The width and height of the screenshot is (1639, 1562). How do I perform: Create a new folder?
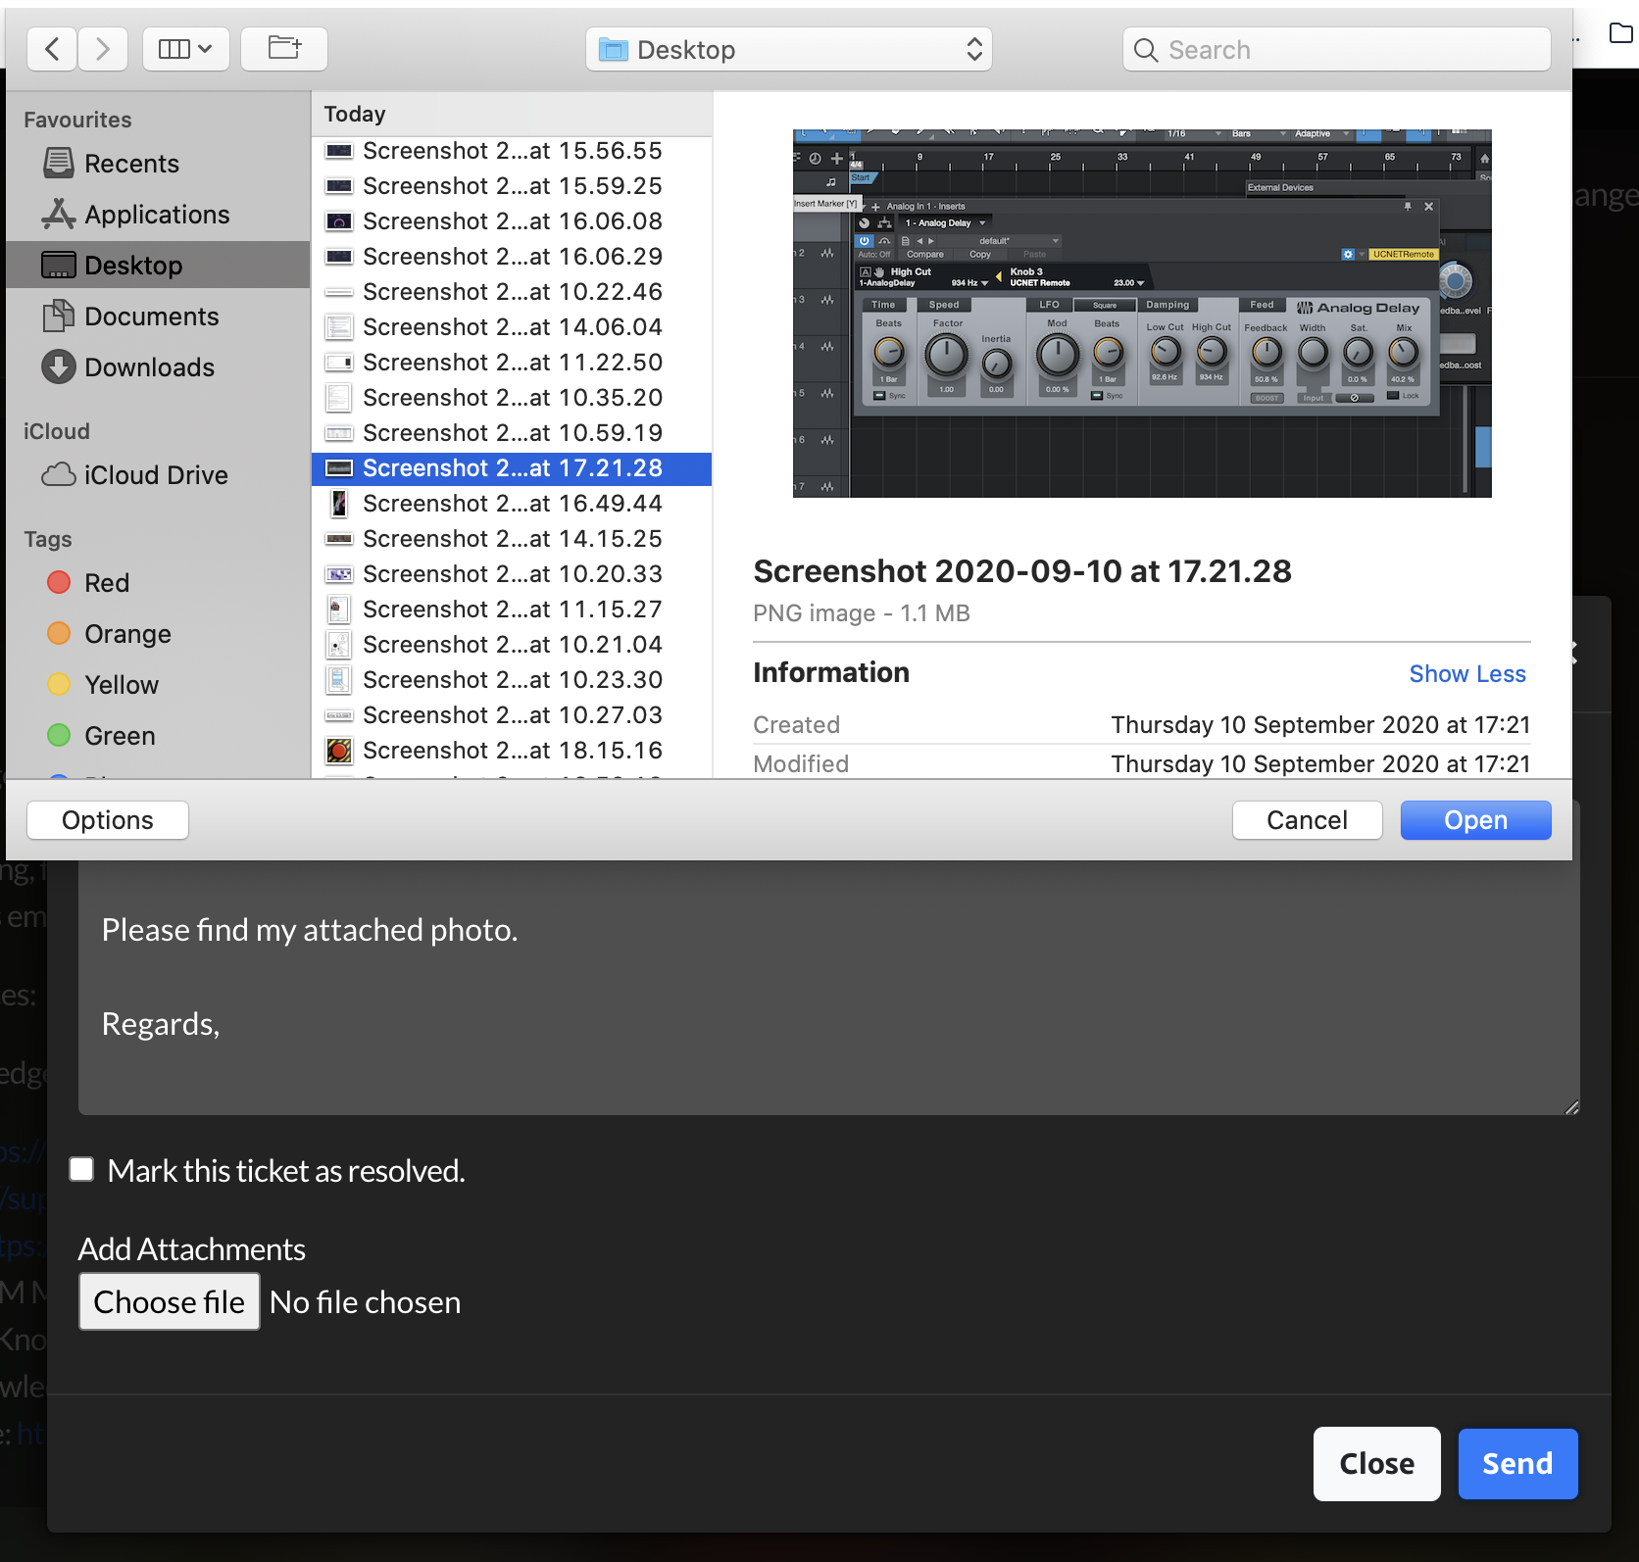[x=284, y=49]
